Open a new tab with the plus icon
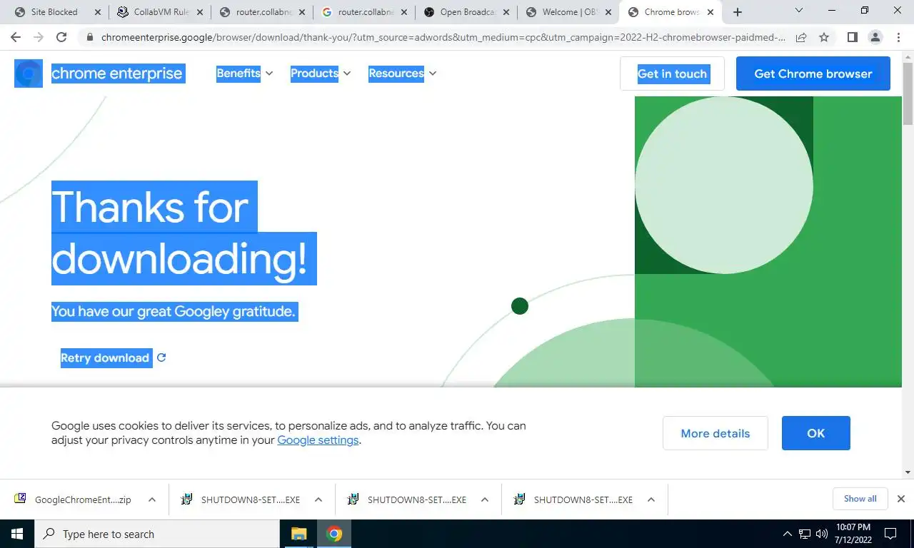Screen dimensions: 914x548 tap(738, 12)
